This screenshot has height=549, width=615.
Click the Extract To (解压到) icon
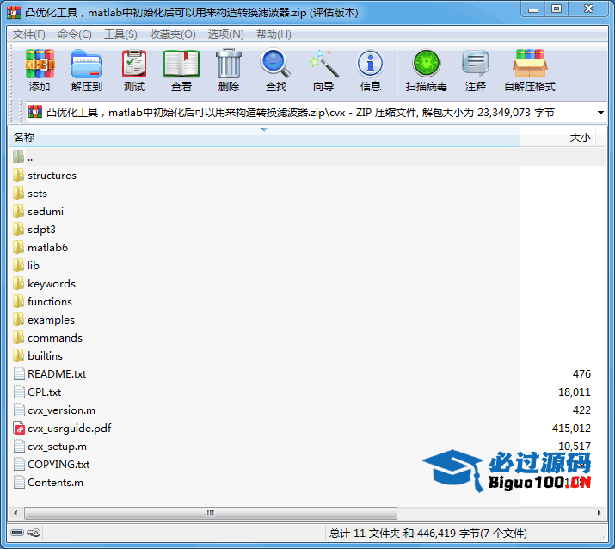tap(87, 65)
